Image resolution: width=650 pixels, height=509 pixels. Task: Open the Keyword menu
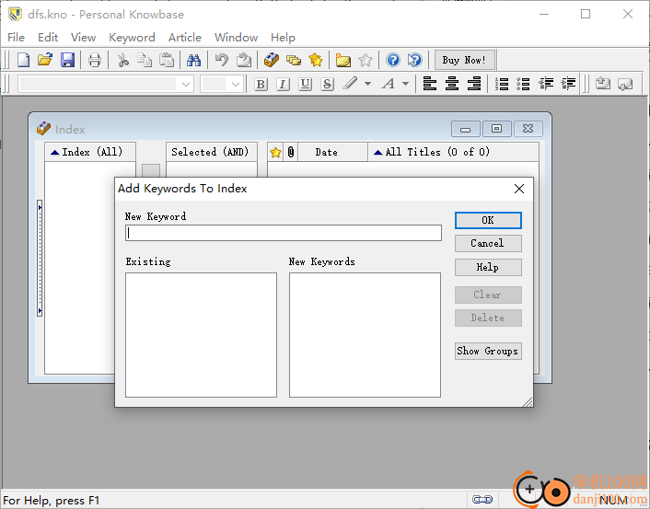pos(132,38)
